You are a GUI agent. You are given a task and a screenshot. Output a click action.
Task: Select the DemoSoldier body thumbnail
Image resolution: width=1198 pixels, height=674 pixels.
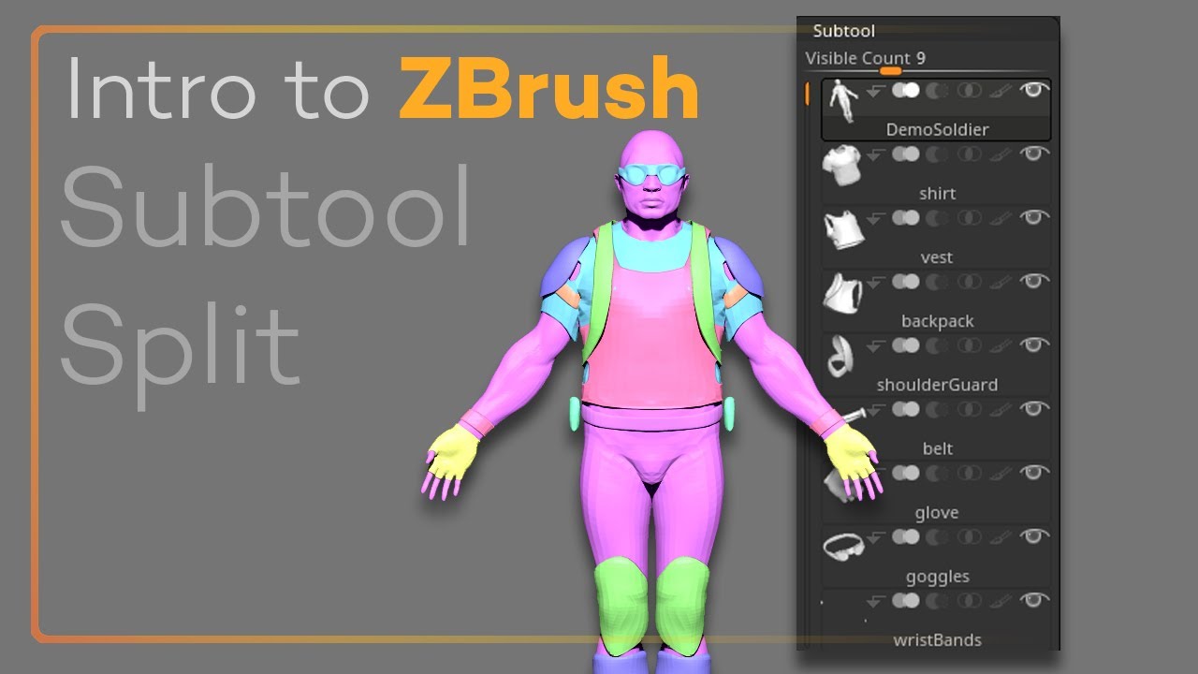tap(844, 100)
